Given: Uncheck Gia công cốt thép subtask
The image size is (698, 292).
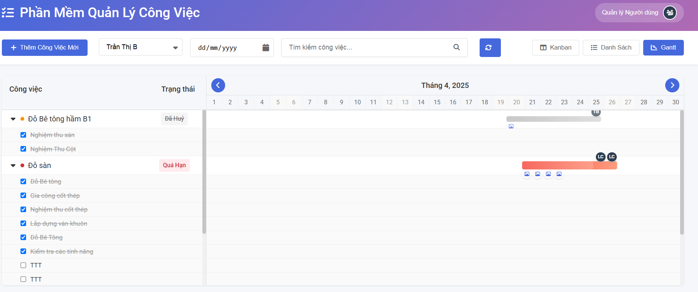Looking at the screenshot, I should coord(23,196).
